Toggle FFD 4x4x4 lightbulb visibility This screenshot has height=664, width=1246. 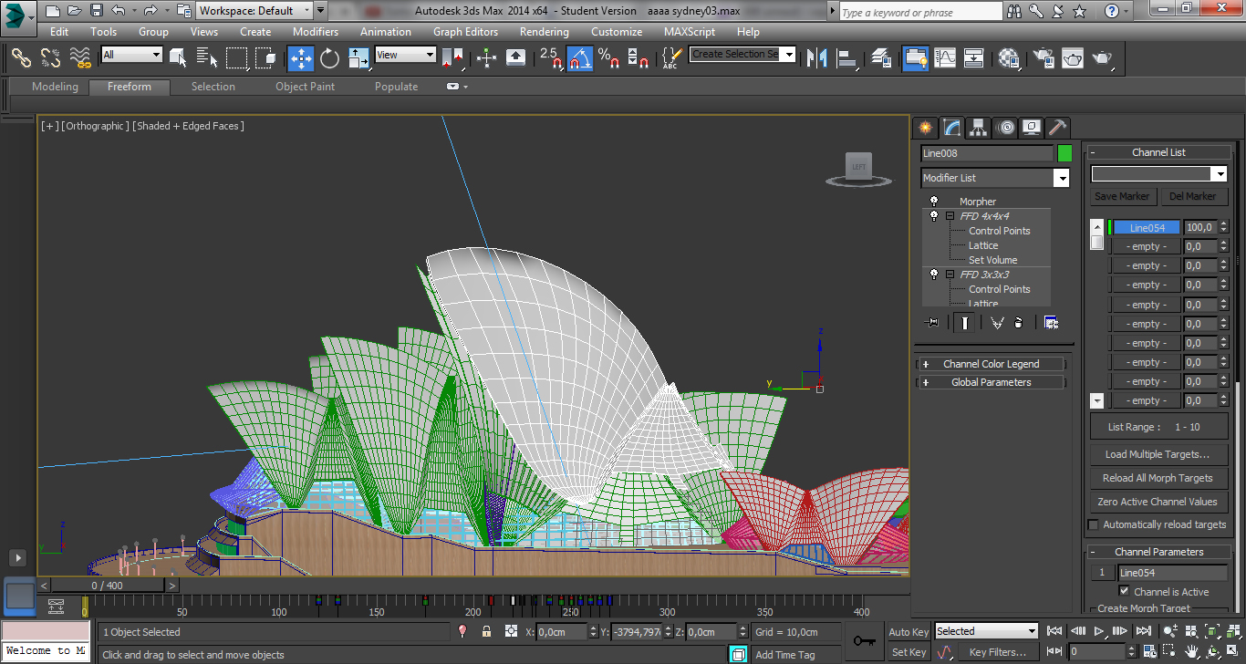coord(933,216)
